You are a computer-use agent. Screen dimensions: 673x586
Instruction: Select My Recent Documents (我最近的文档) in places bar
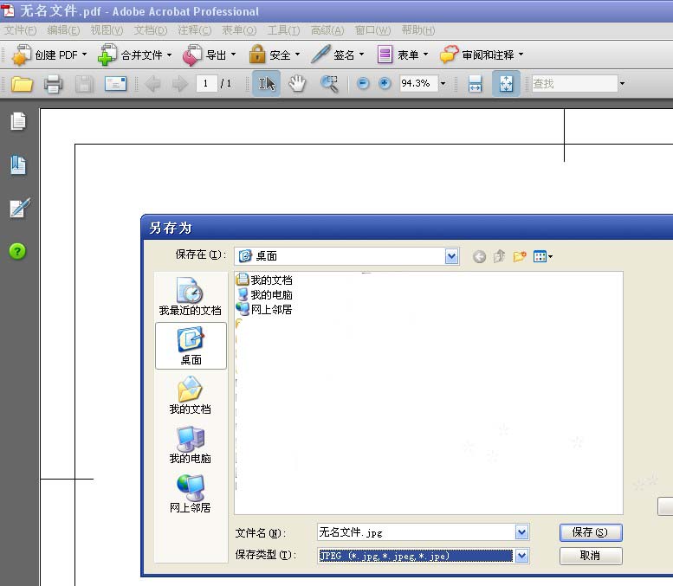191,296
